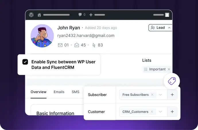The width and height of the screenshot is (198, 130).
Task: Click the 45 opens count
Action: (83, 45)
